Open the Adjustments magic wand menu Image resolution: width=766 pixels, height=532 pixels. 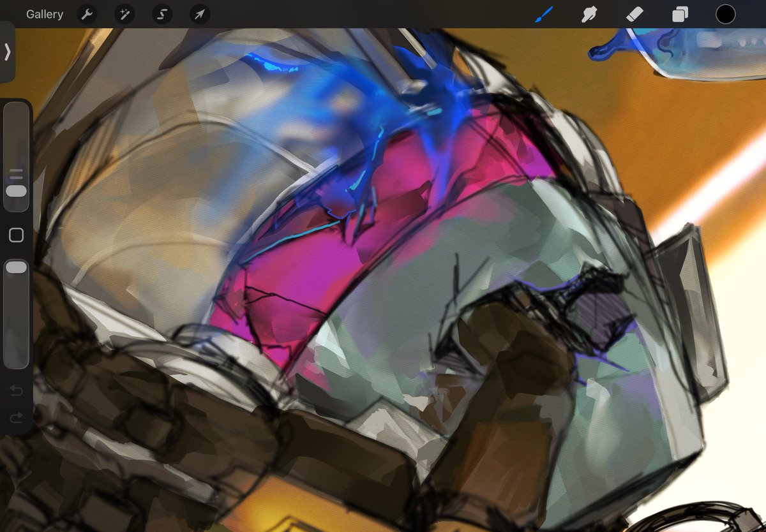[124, 14]
